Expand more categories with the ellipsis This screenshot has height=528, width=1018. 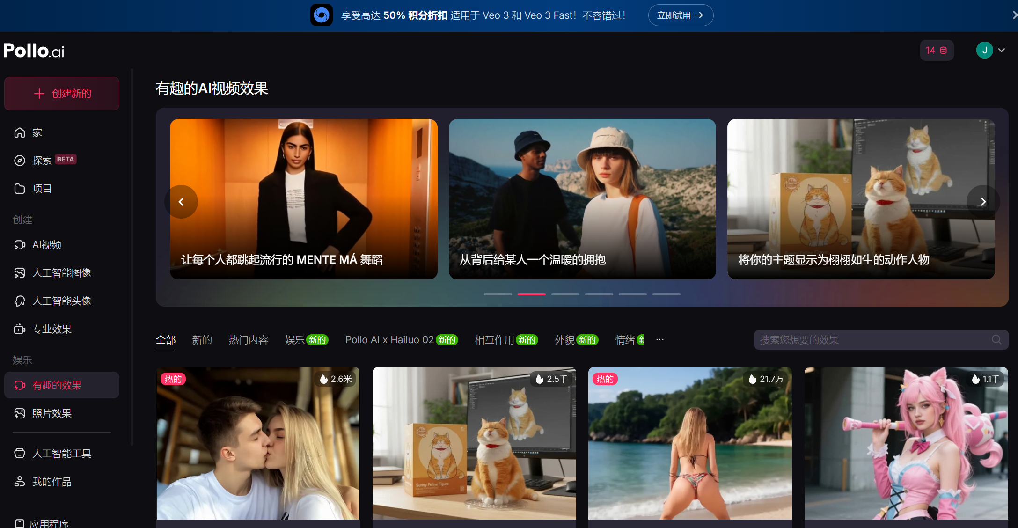point(660,339)
